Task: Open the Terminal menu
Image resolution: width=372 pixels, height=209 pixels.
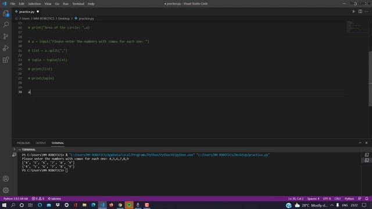Action: pyautogui.click(x=78, y=4)
